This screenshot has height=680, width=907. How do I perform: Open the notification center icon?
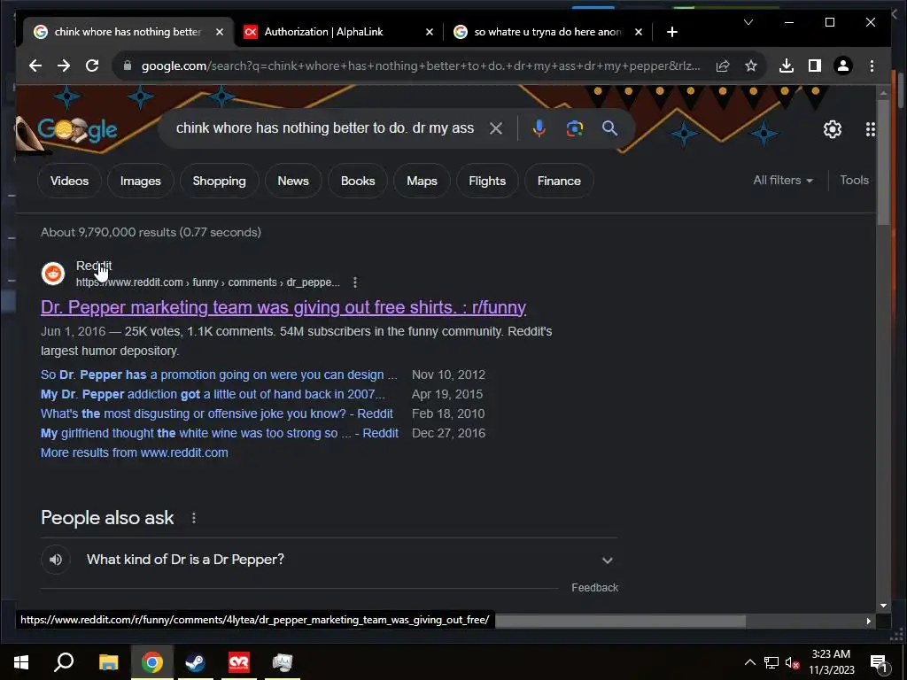[879, 663]
